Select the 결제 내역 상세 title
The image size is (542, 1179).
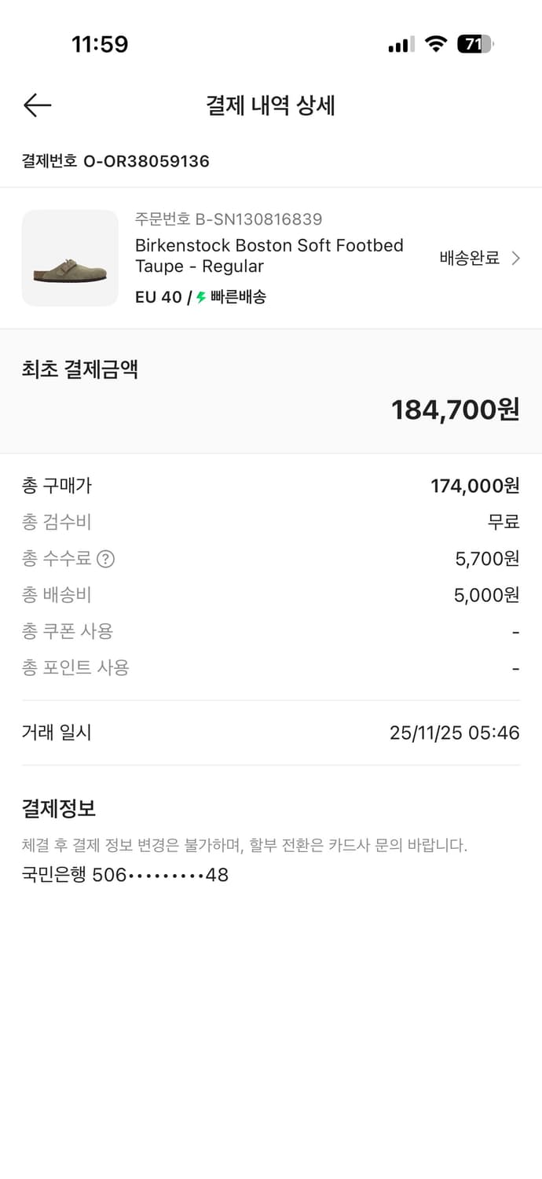tap(270, 106)
